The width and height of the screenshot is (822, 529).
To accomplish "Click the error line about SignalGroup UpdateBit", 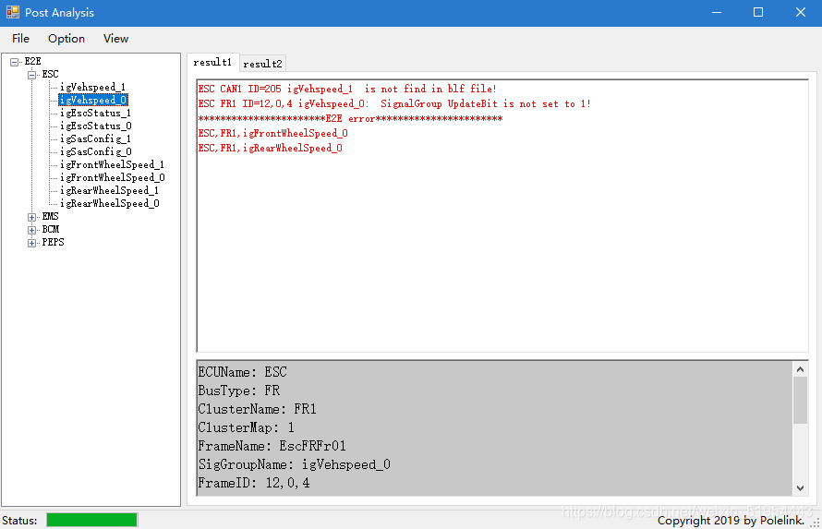I will tap(394, 103).
